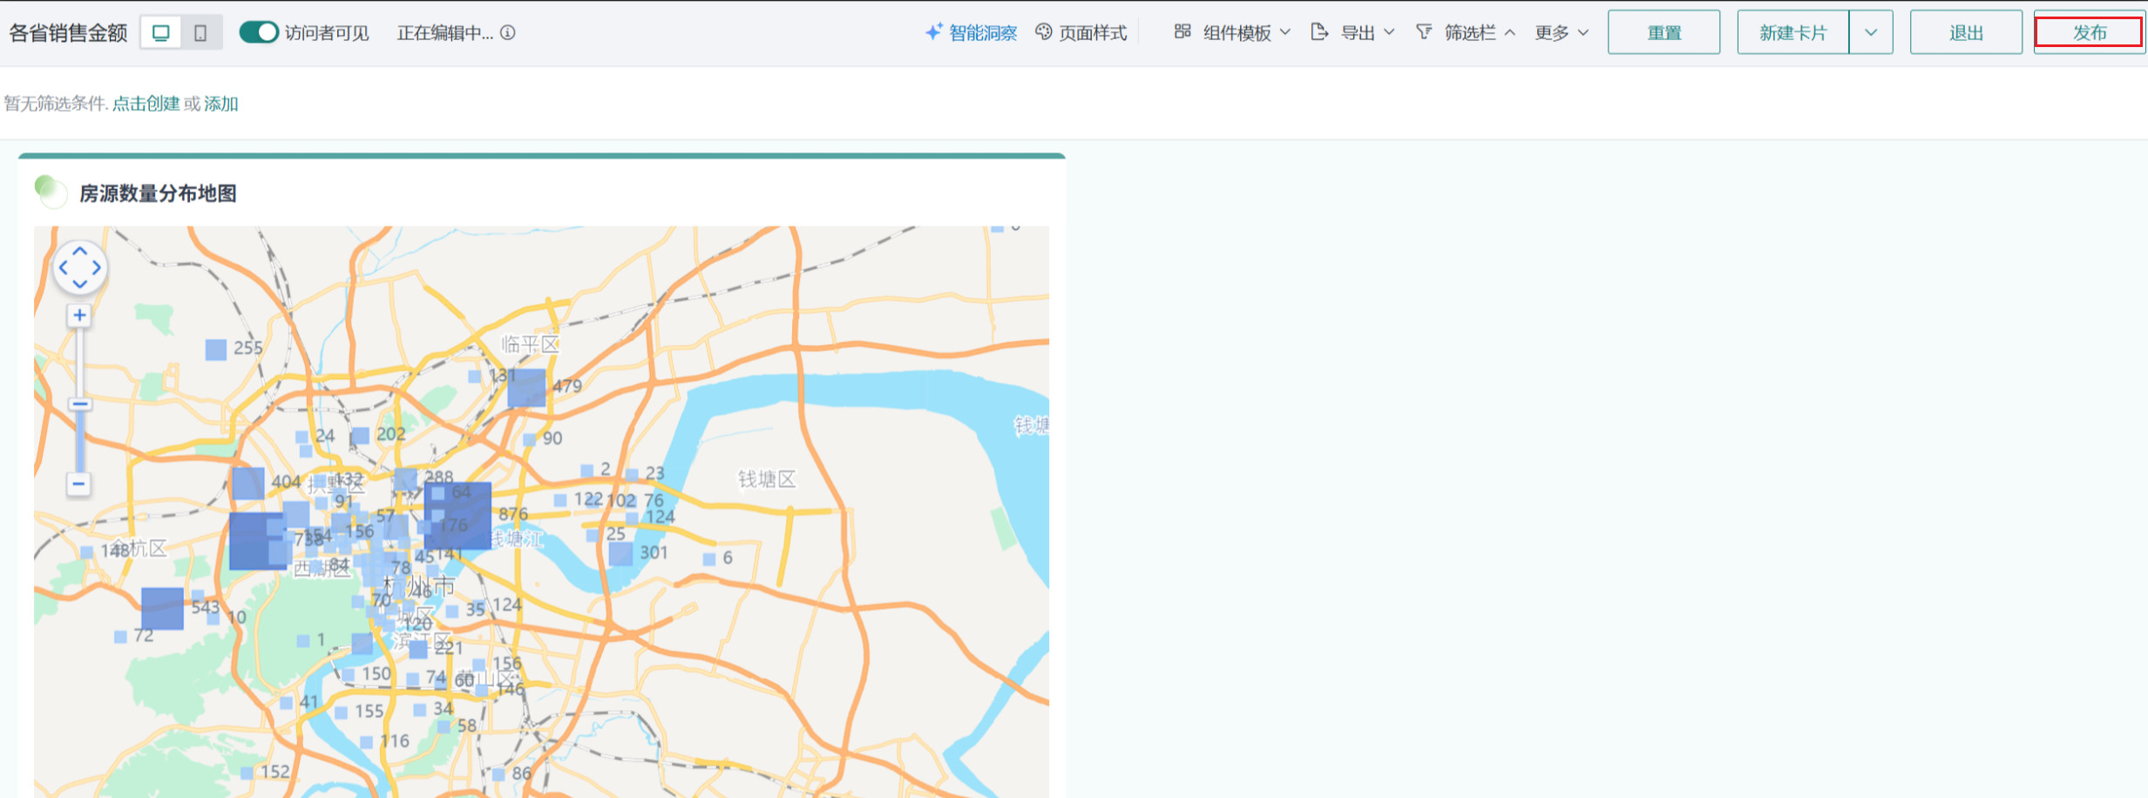Open the 更多 menu
The image size is (2148, 798).
pyautogui.click(x=1562, y=33)
